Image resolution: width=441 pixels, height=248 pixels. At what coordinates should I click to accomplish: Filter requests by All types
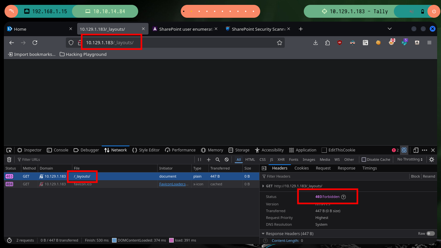pos(239,160)
